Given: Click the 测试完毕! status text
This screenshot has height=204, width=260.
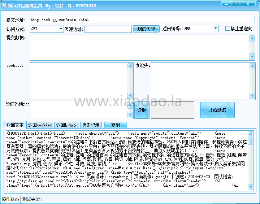Looking at the screenshot, I should click(x=32, y=199).
